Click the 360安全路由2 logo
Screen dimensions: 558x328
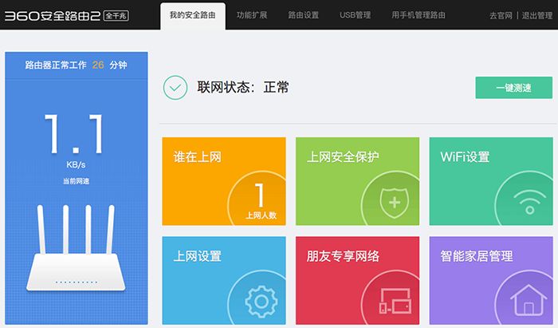(53, 16)
